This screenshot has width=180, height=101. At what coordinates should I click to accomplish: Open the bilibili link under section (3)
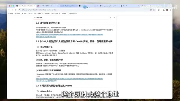pyautogui.click(x=69, y=79)
